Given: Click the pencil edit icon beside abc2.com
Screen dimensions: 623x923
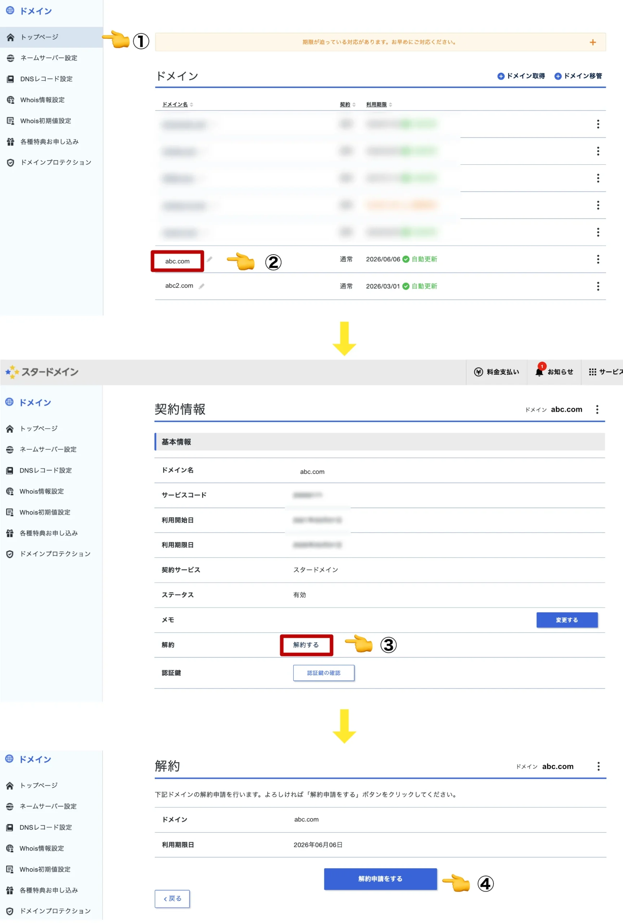Looking at the screenshot, I should (201, 286).
